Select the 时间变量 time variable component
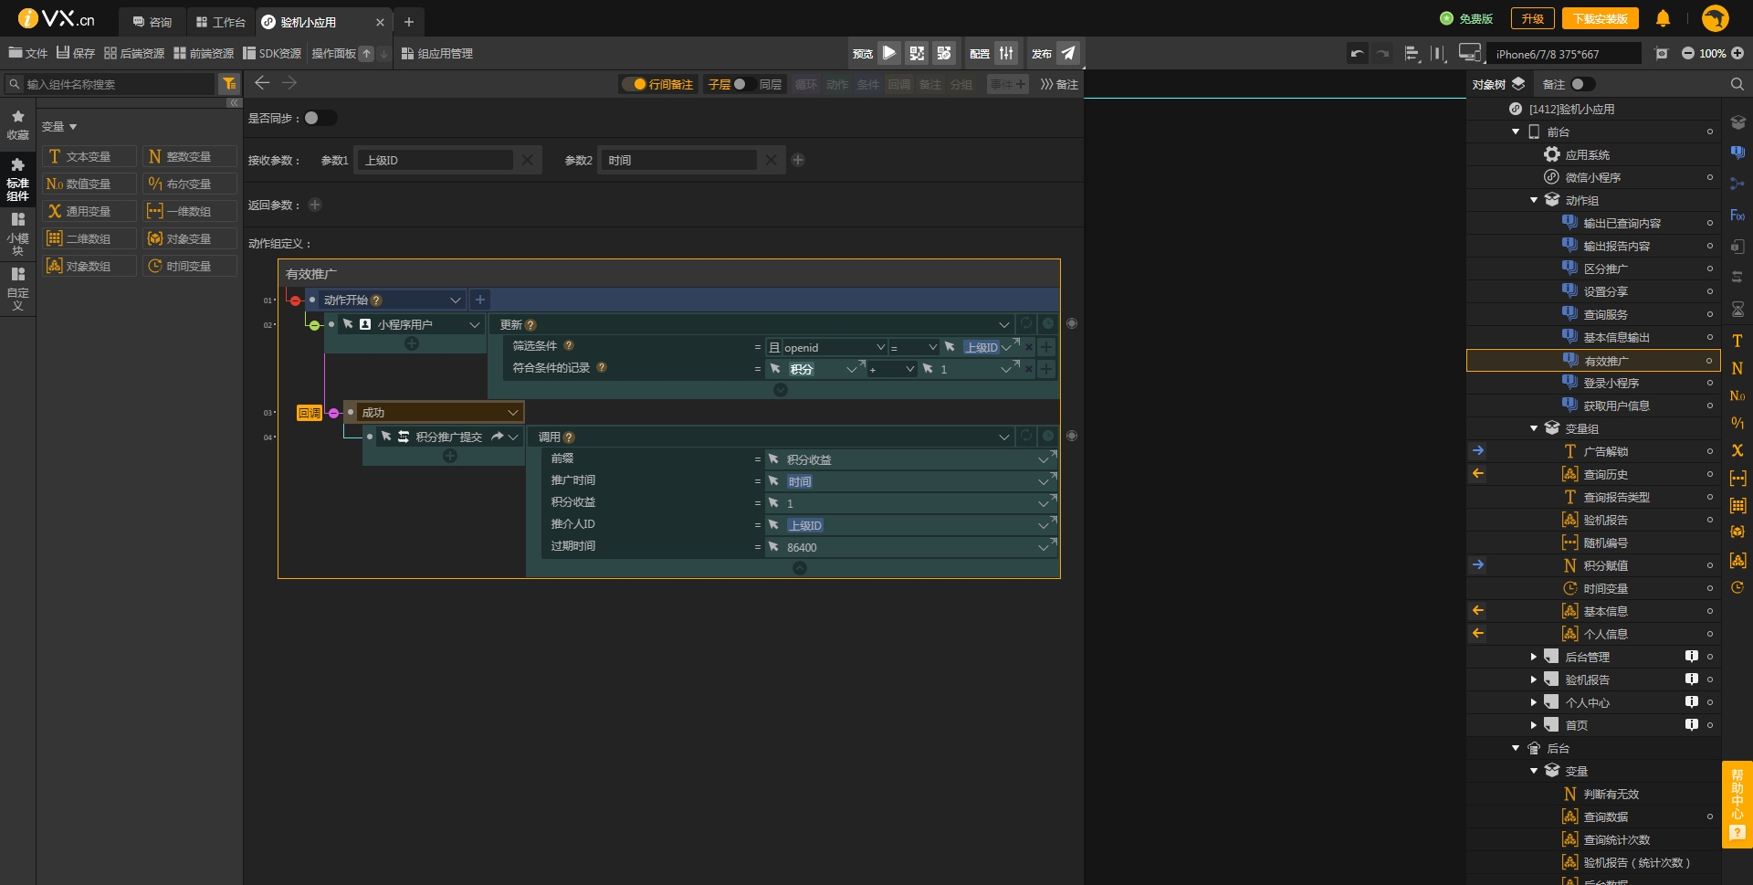Viewport: 1753px width, 885px height. coord(190,266)
